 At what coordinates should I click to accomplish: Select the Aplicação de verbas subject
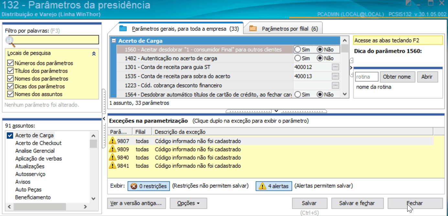click(x=38, y=159)
